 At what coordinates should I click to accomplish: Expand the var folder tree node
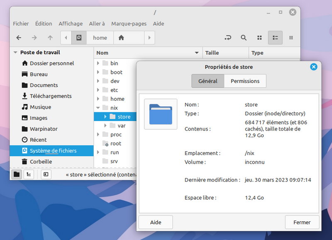tap(106, 126)
